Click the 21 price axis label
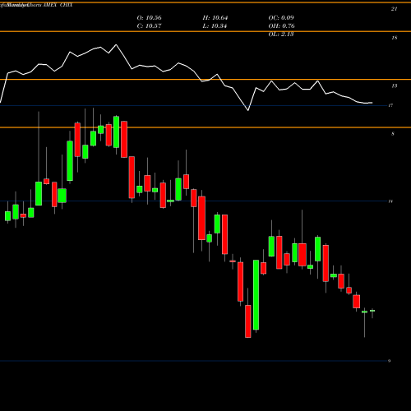411x411 pixels. pyautogui.click(x=394, y=9)
